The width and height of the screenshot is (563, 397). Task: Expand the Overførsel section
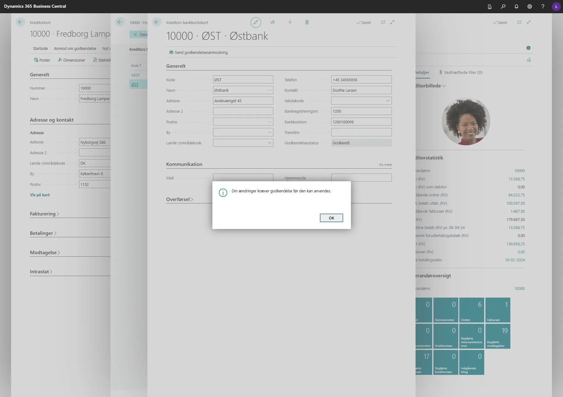coord(180,199)
